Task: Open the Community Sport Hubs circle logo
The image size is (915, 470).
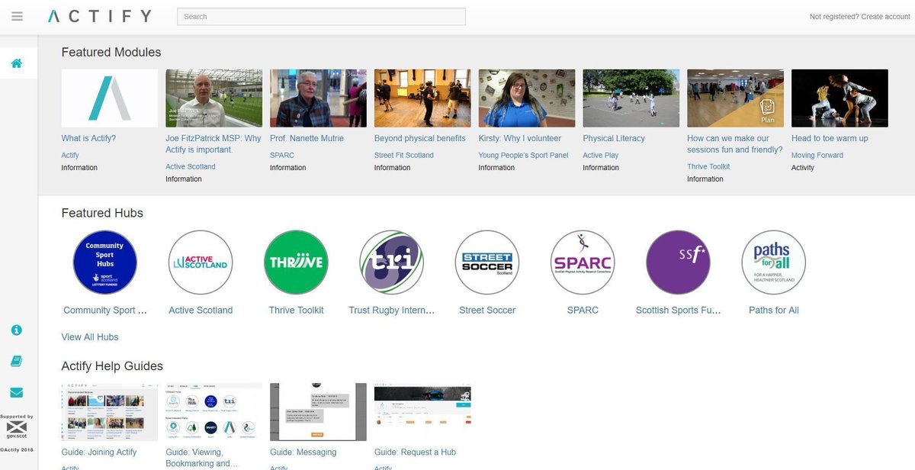Action: (104, 262)
